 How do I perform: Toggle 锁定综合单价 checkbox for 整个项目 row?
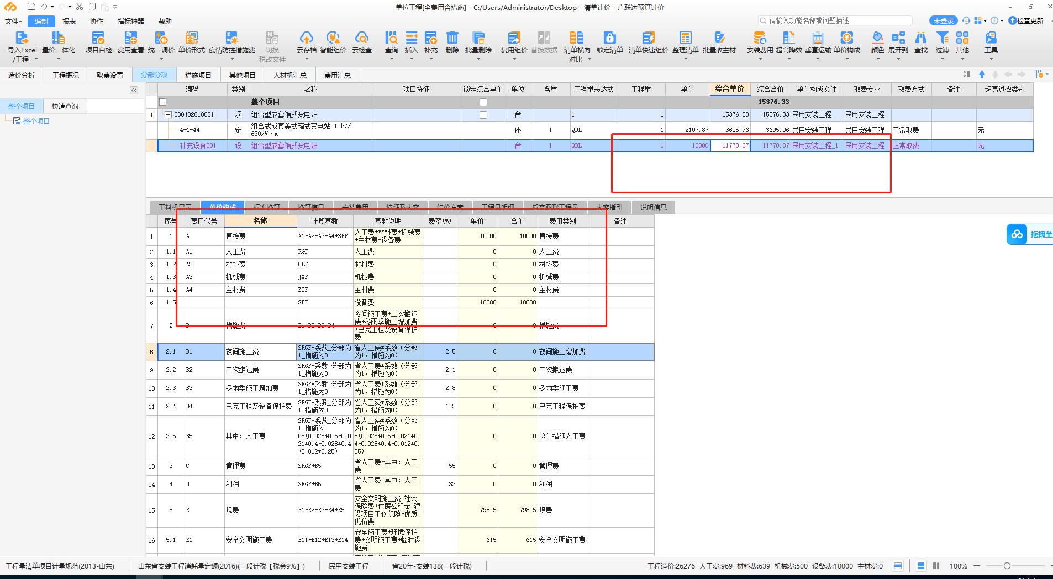click(483, 102)
